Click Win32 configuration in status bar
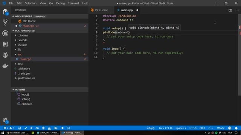 [221, 128]
